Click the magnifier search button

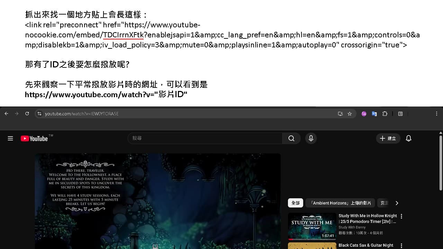[291, 138]
